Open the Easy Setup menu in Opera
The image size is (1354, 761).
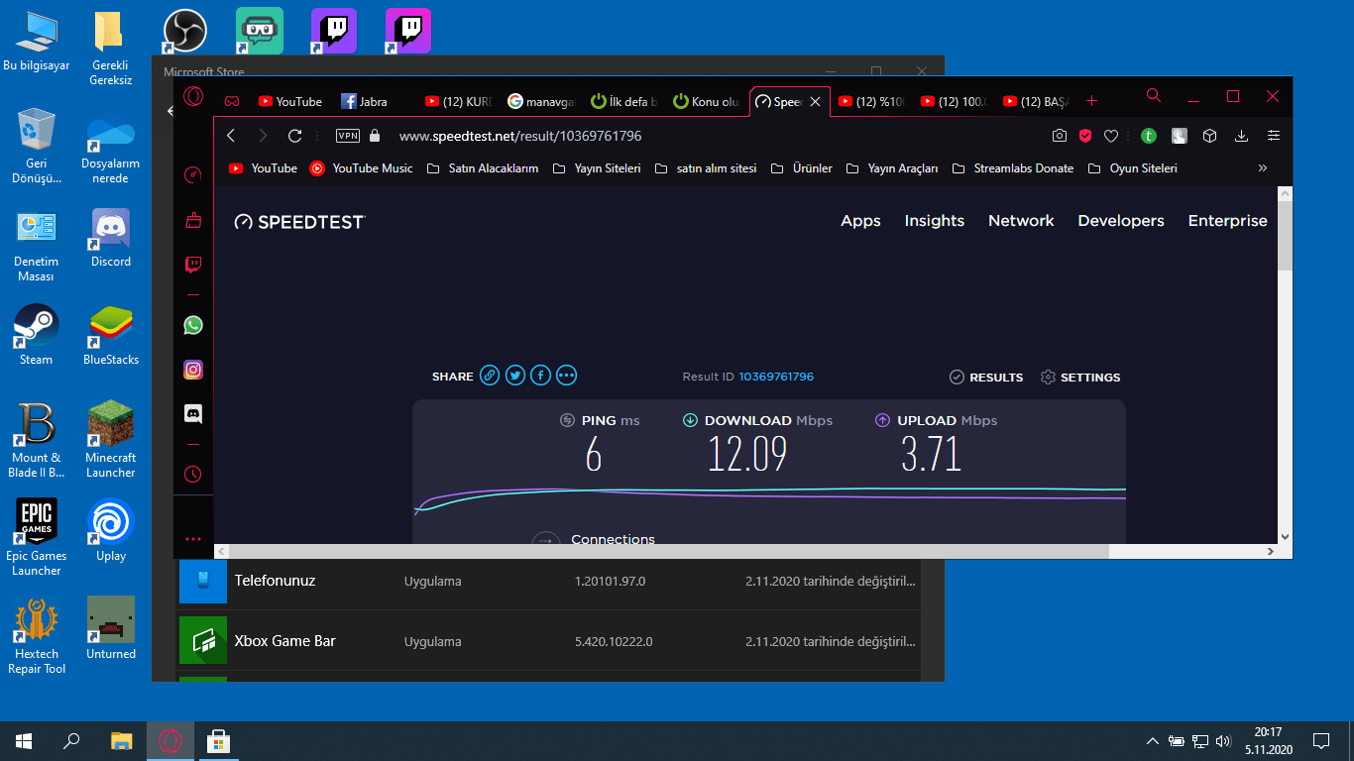pos(1274,136)
